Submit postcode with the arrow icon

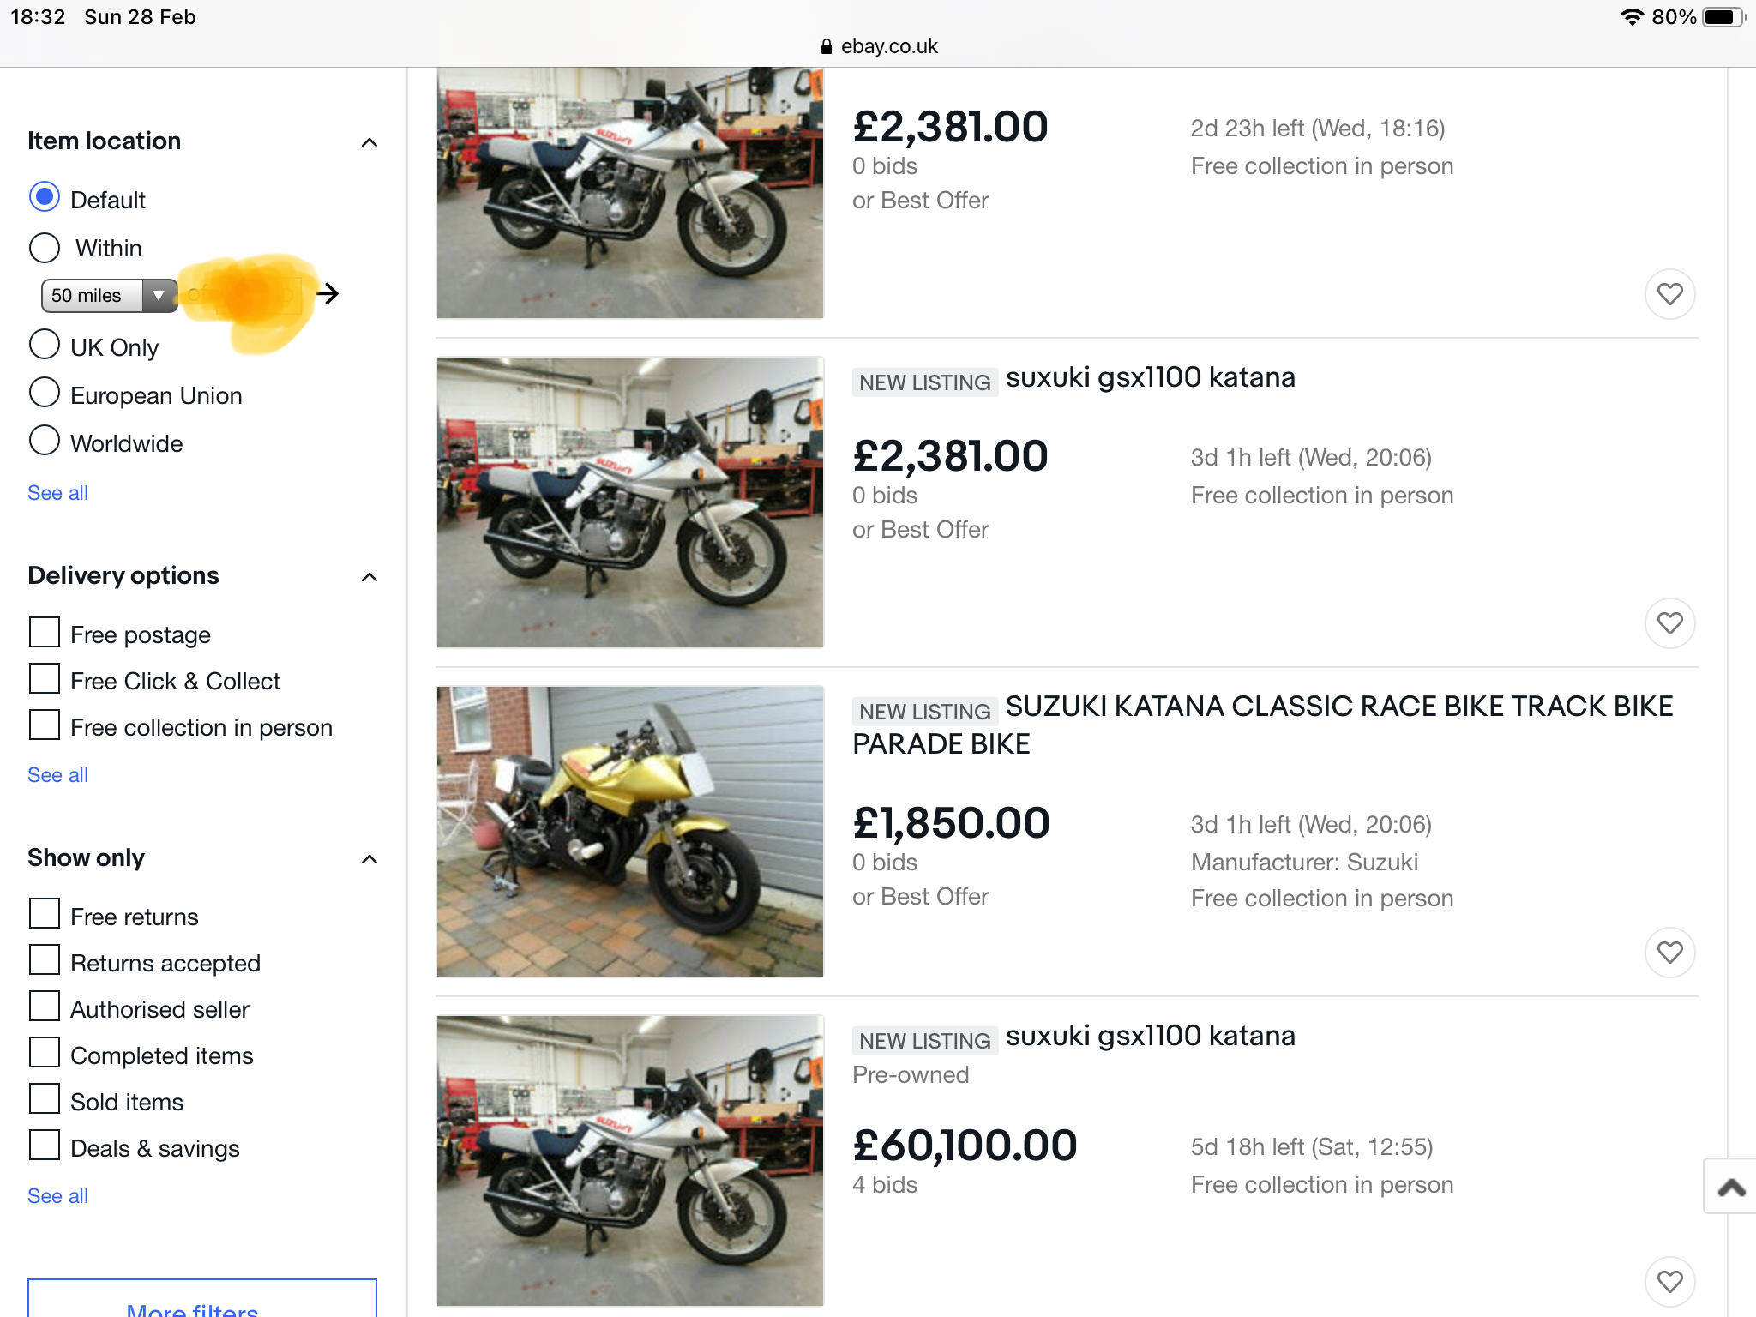click(328, 294)
